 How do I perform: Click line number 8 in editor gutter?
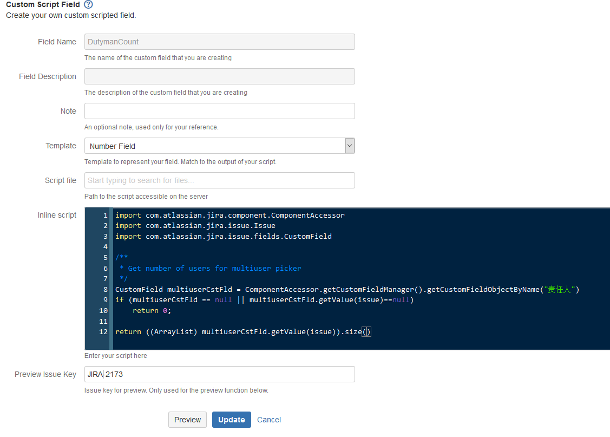(x=106, y=289)
